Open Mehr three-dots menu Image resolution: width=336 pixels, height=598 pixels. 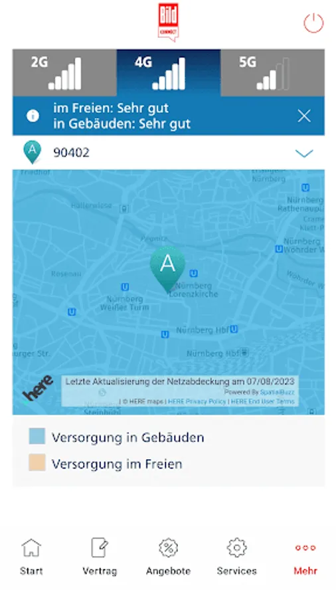[x=305, y=548]
